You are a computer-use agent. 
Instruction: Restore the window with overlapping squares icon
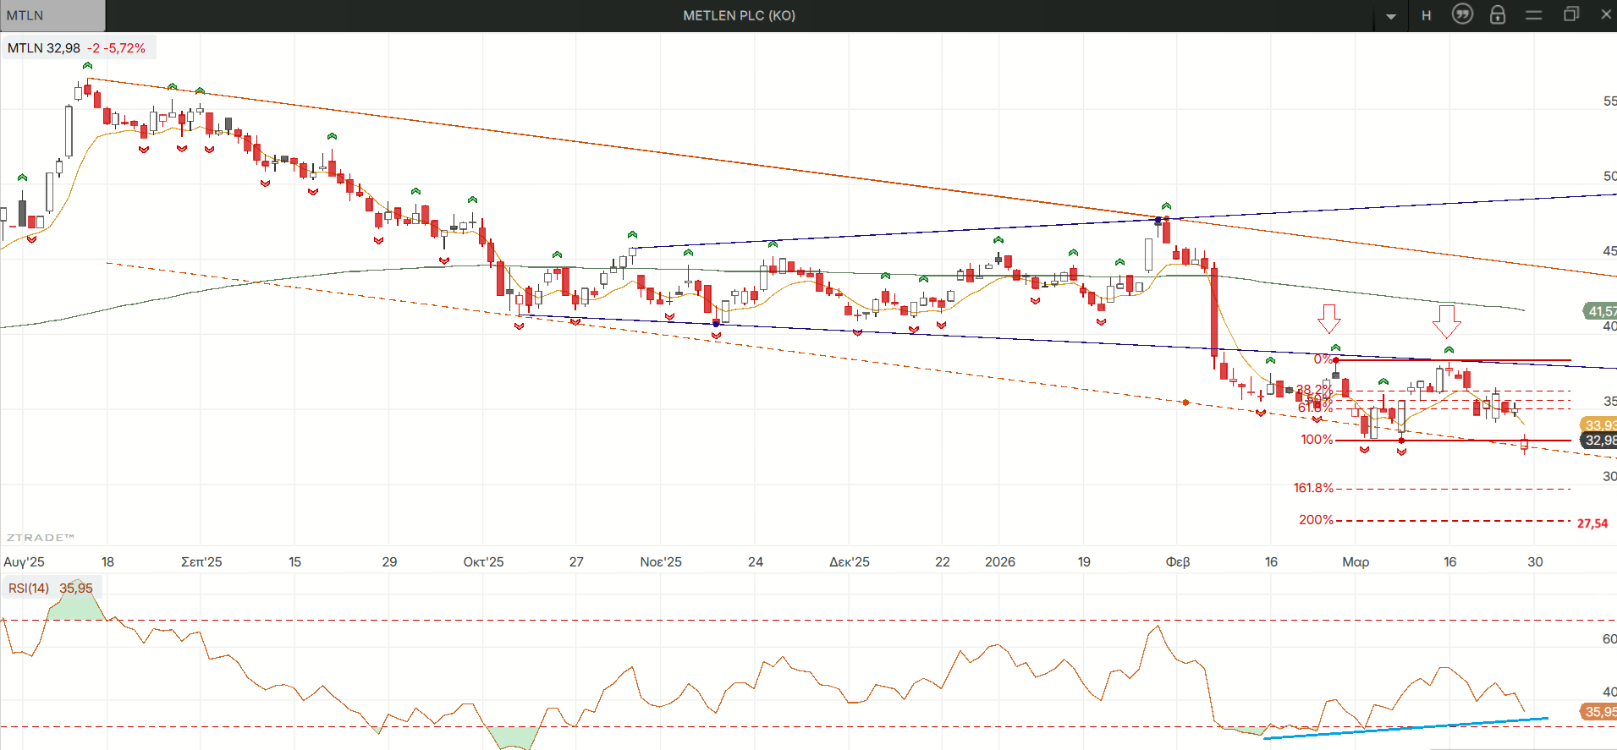[x=1570, y=14]
